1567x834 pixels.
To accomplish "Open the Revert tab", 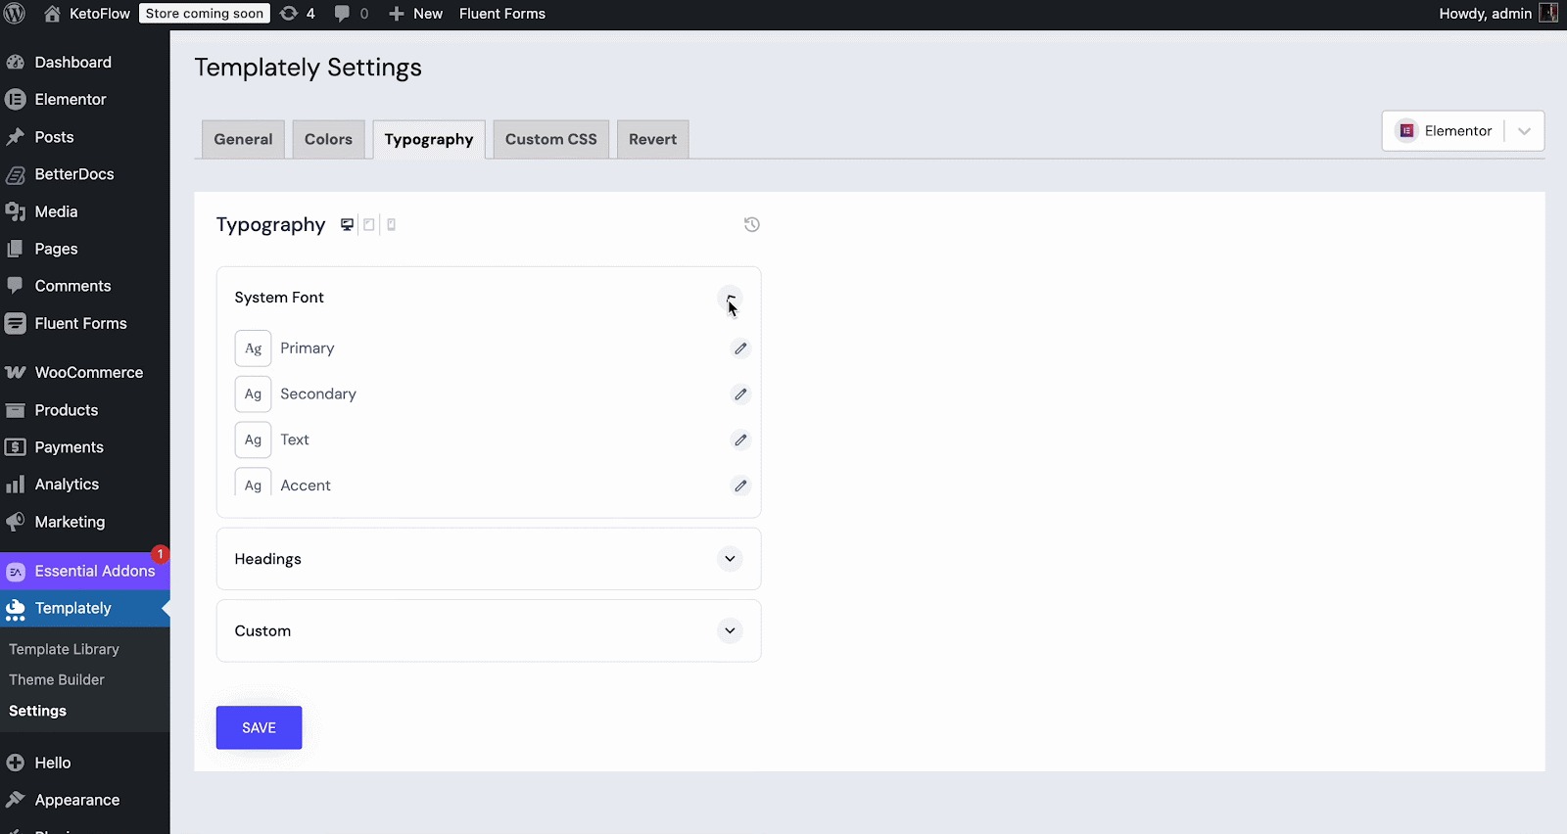I will (x=653, y=139).
